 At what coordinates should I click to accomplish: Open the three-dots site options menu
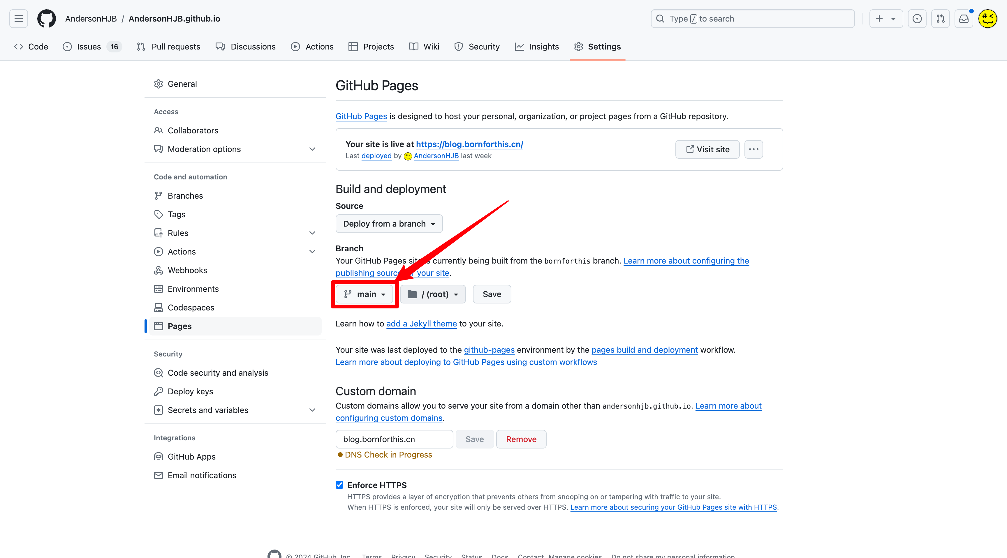click(x=754, y=149)
